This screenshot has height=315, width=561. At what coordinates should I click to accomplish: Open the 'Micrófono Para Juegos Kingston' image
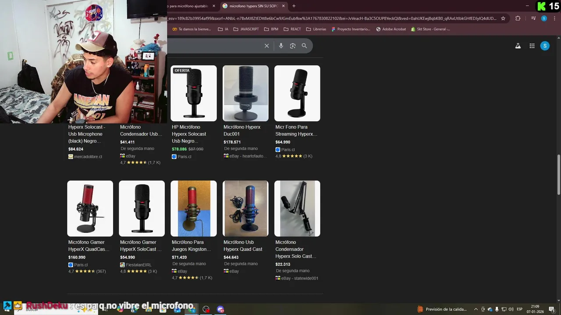point(194,209)
